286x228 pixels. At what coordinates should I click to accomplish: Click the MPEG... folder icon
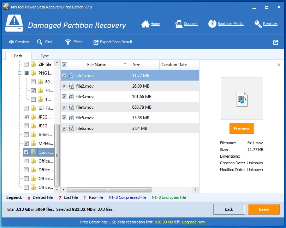tap(34, 143)
